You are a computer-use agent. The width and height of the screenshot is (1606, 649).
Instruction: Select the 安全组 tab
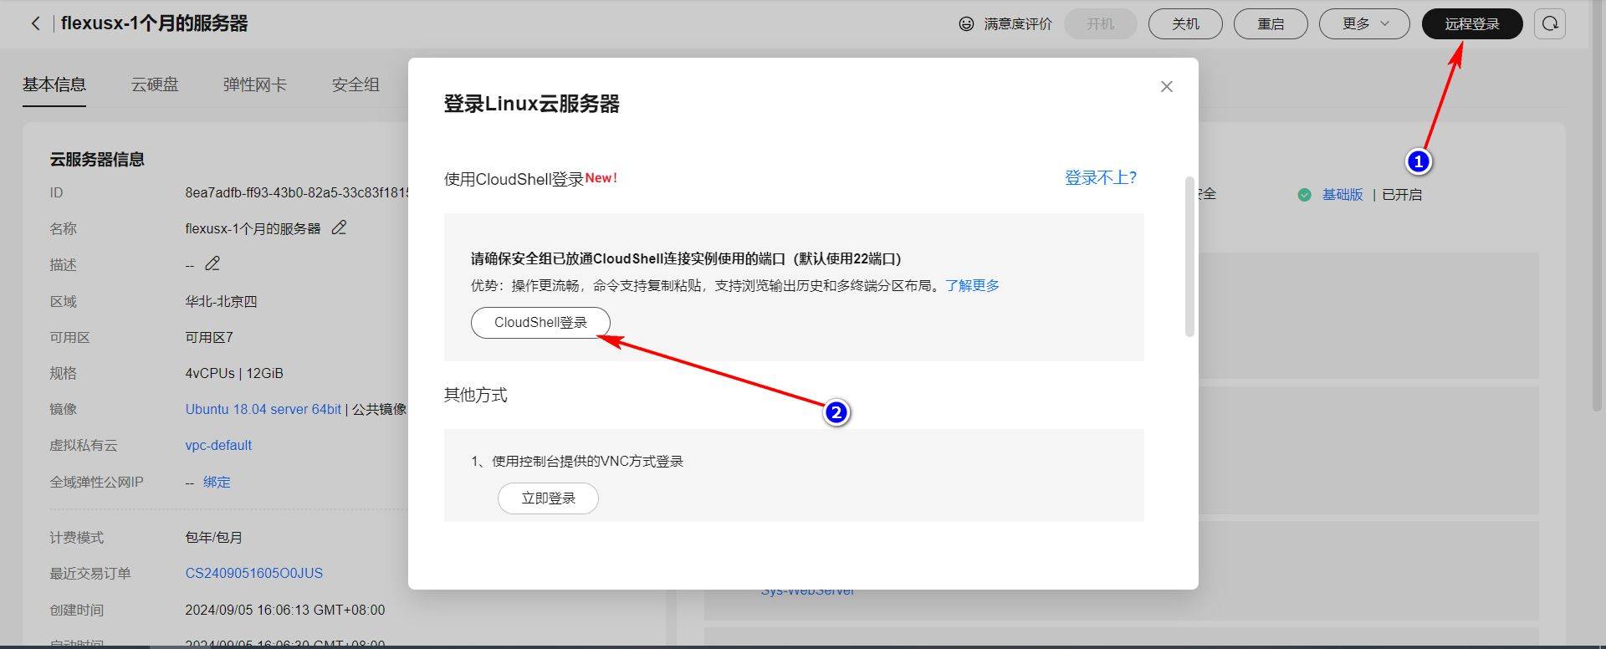tap(355, 84)
